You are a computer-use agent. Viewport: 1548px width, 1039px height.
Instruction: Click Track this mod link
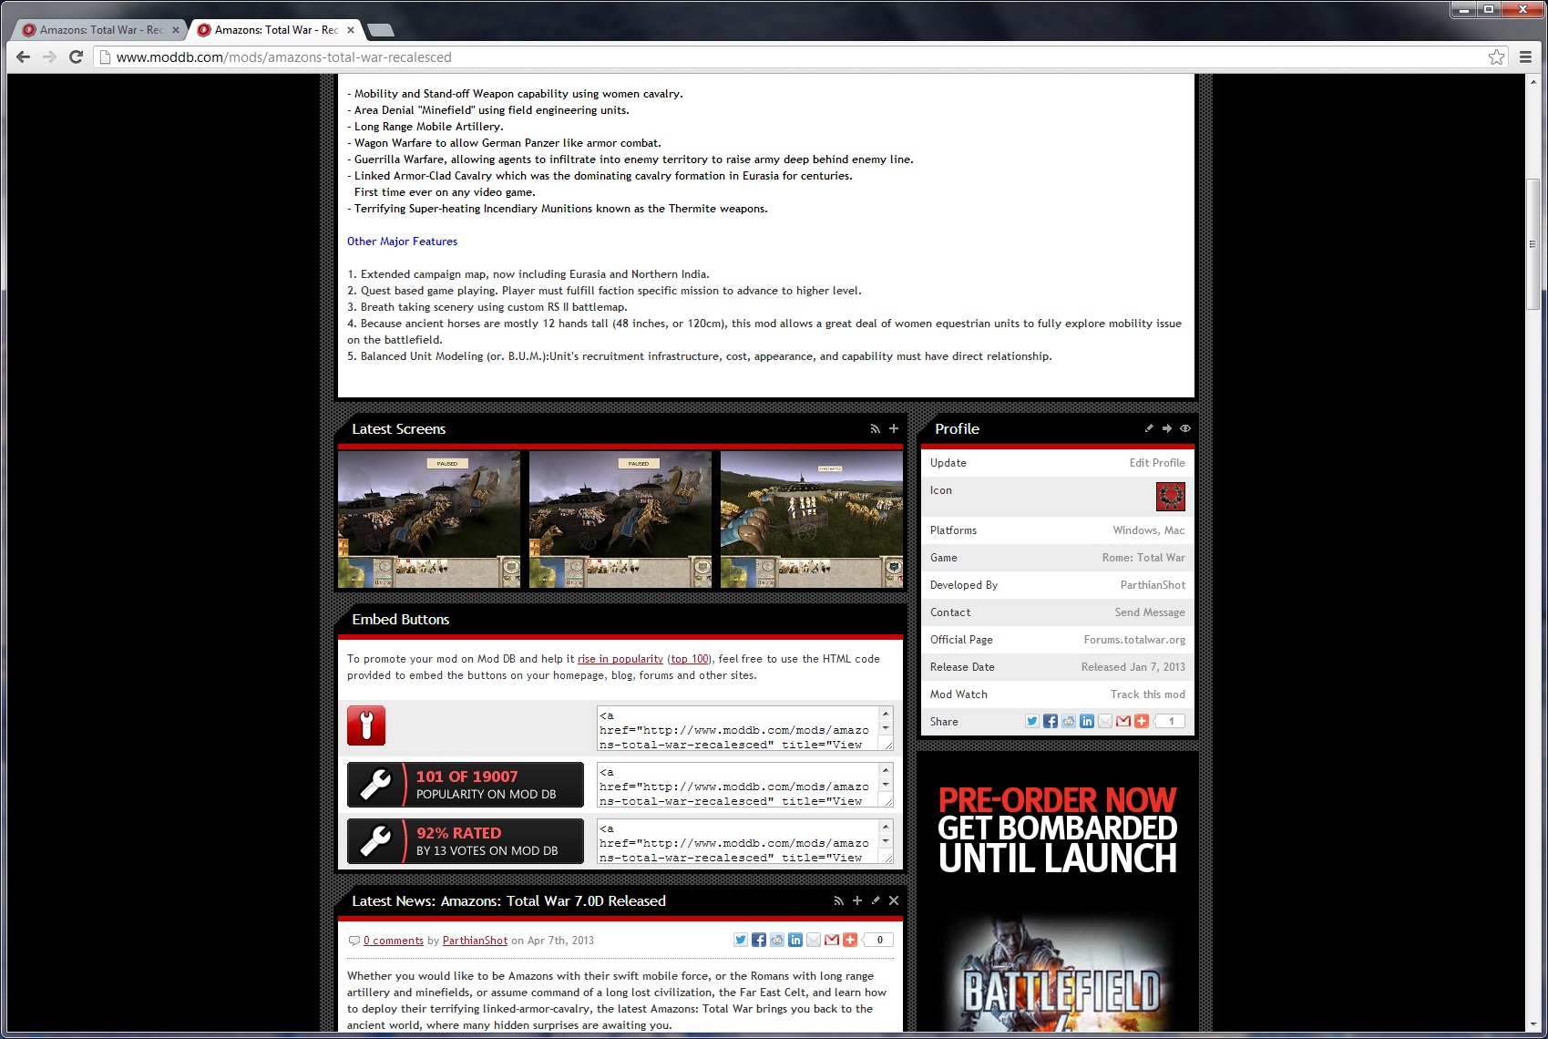(x=1148, y=694)
